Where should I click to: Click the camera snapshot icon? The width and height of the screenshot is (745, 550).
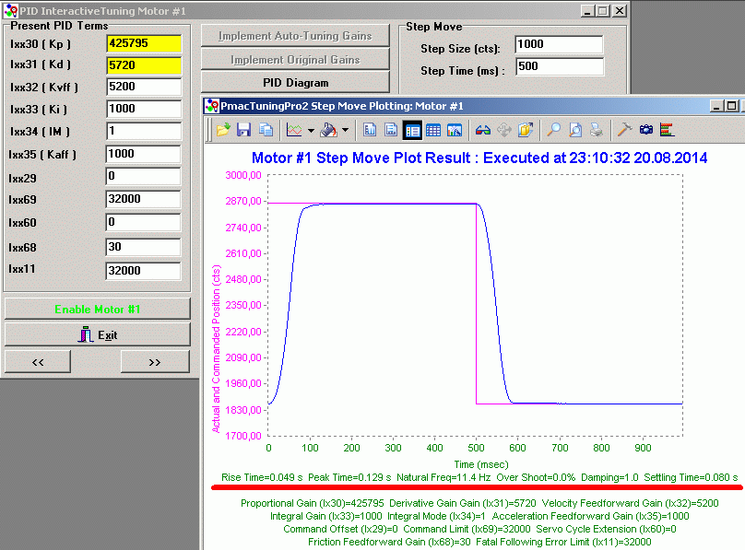coord(645,130)
